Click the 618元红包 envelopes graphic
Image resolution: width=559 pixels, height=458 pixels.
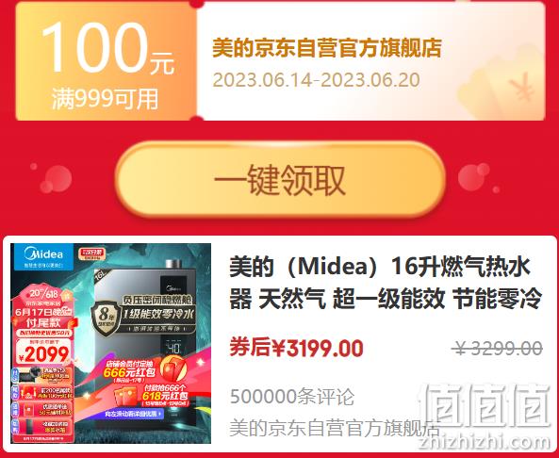point(127,396)
